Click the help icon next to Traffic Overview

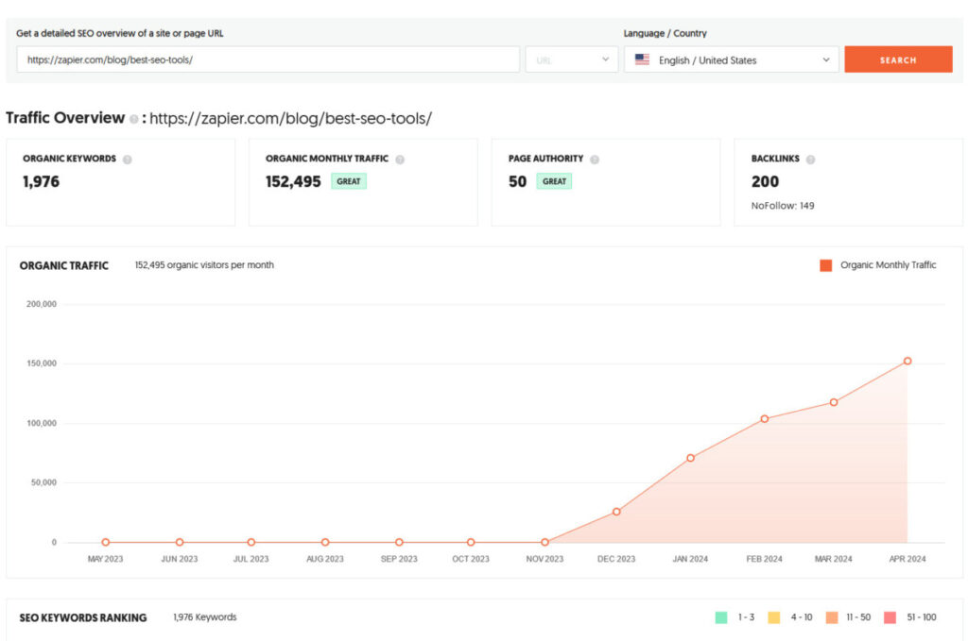pos(133,119)
